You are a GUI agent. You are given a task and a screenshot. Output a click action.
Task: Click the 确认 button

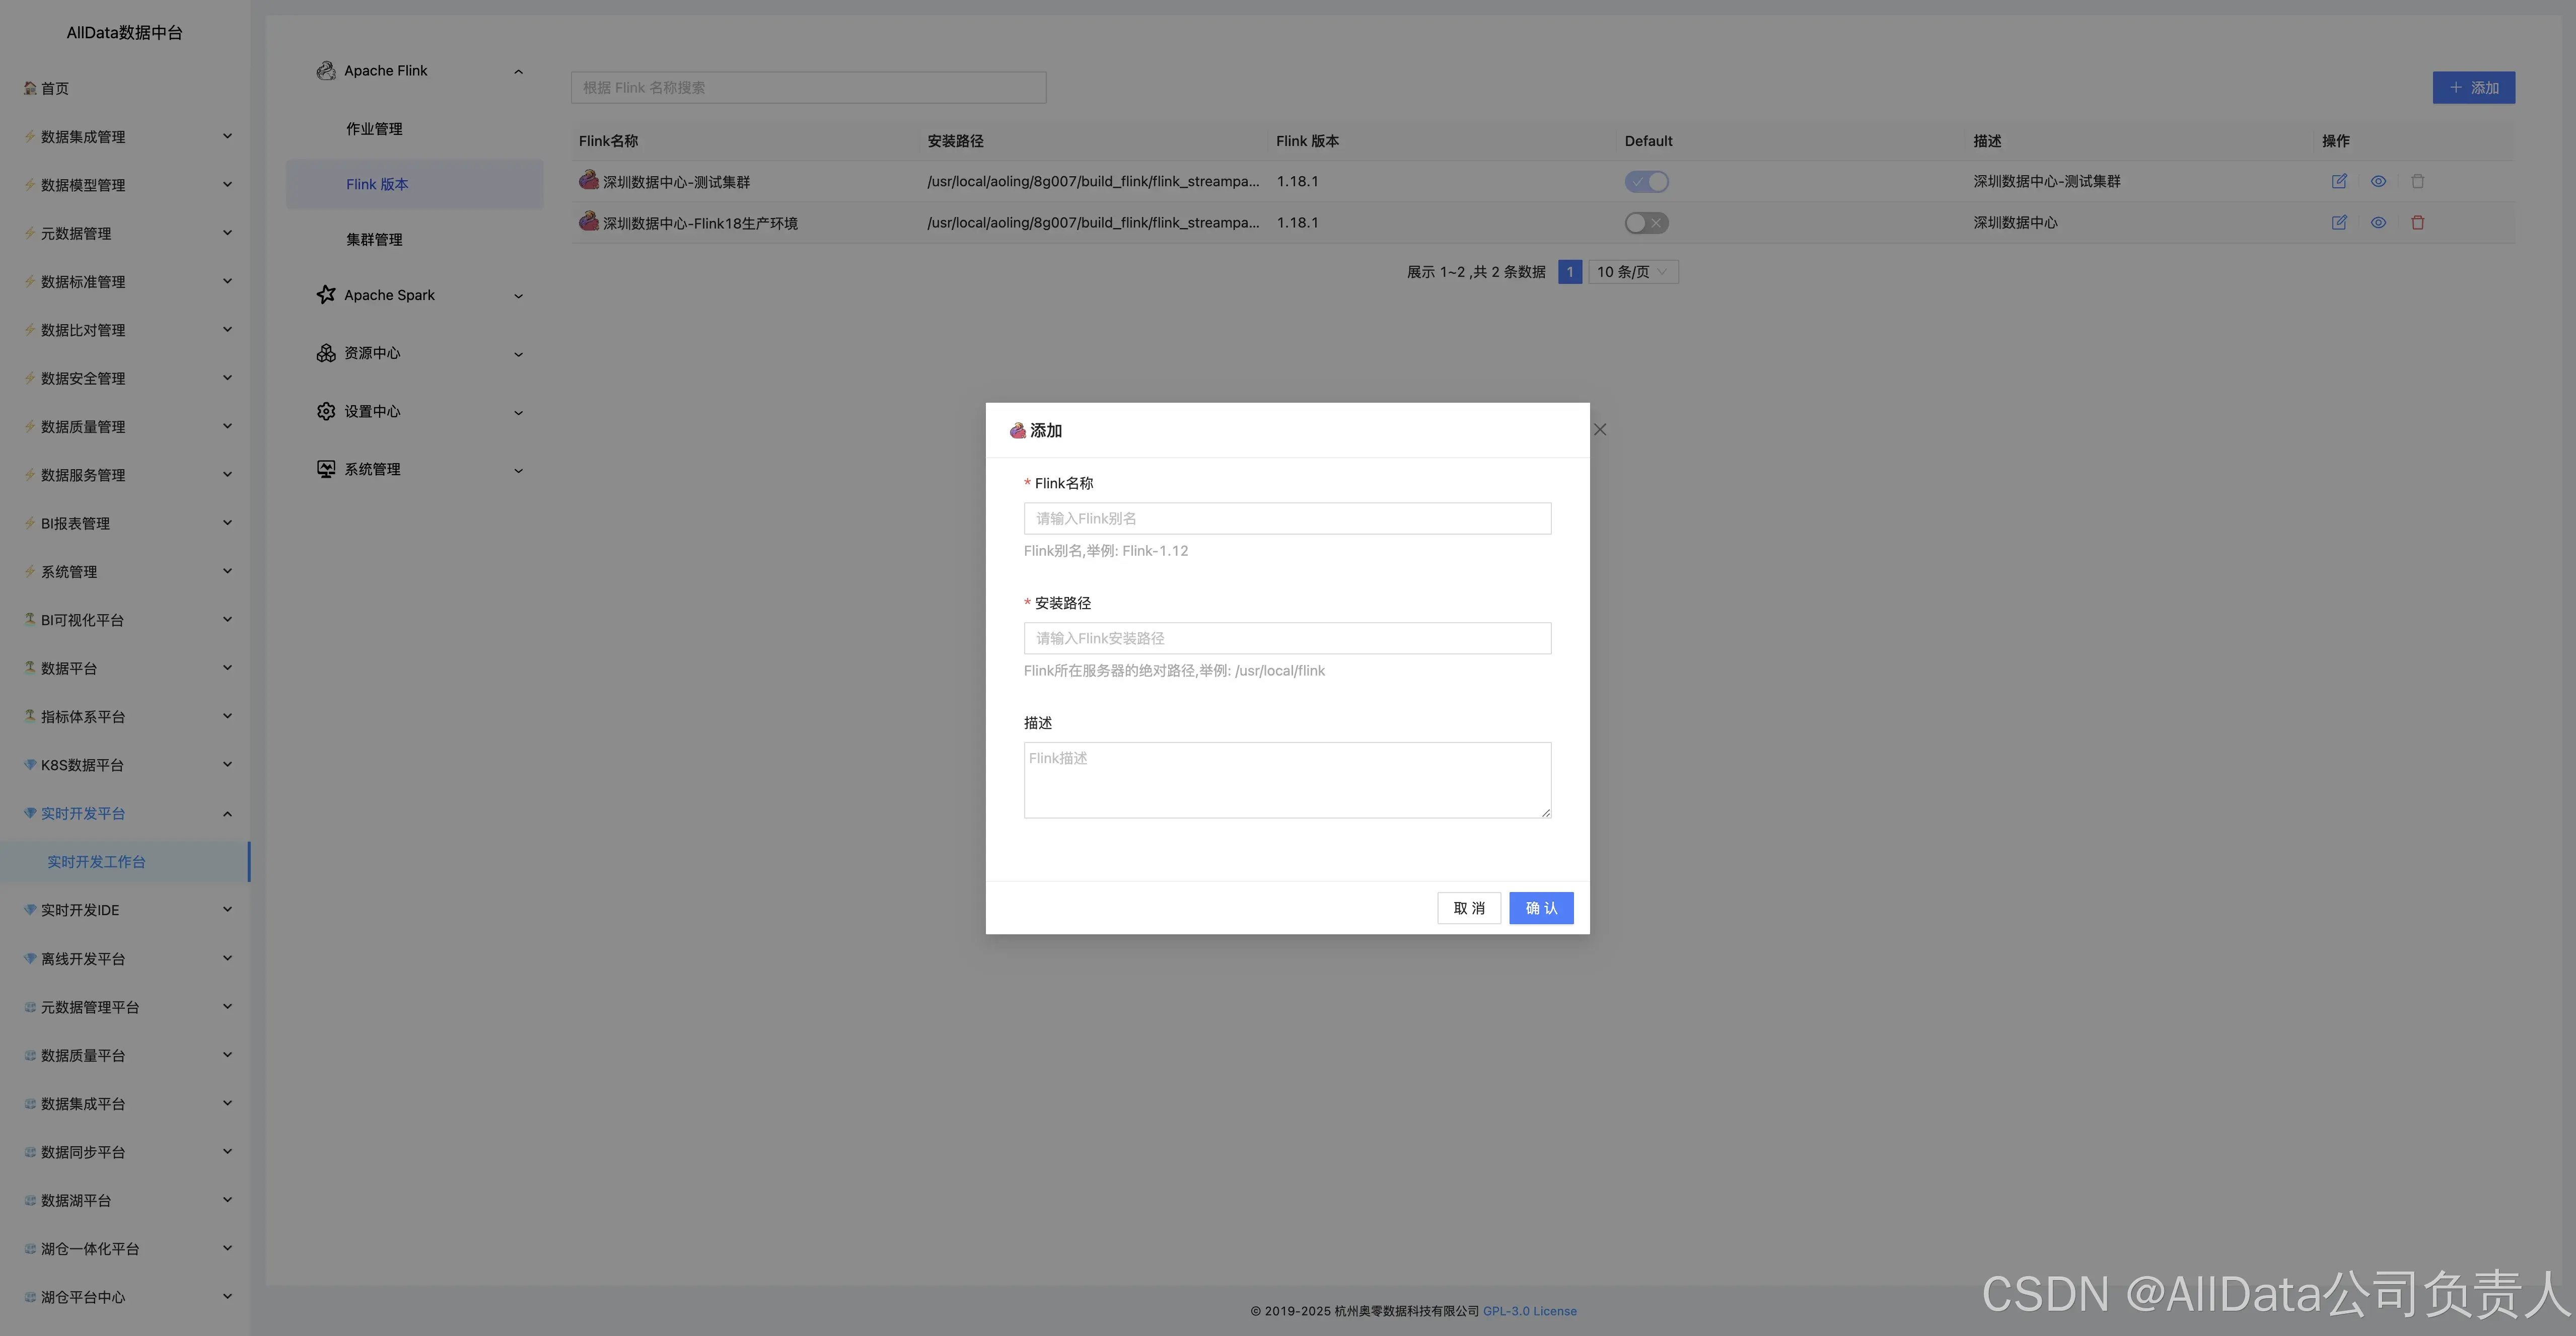tap(1541, 908)
